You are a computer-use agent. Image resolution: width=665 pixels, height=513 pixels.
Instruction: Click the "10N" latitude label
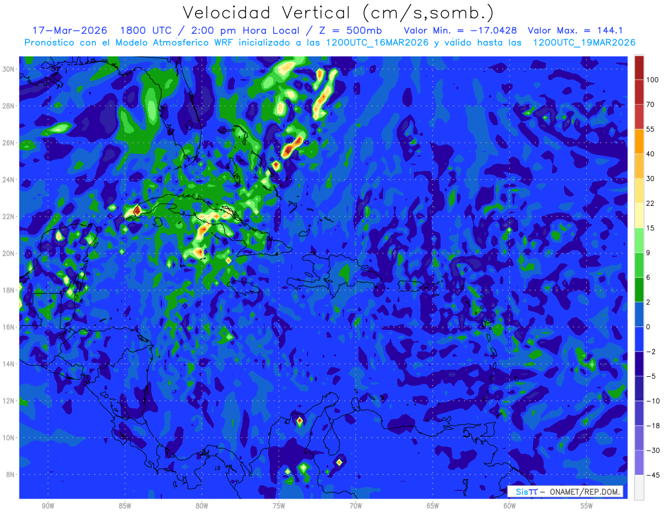tap(9, 438)
